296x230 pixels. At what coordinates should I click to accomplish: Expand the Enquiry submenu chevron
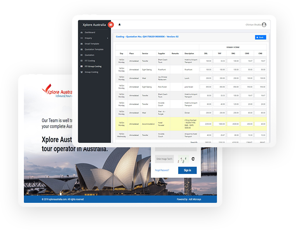point(107,38)
